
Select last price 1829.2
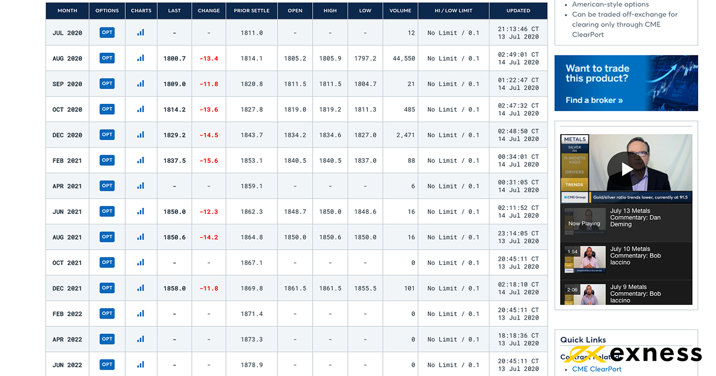175,135
